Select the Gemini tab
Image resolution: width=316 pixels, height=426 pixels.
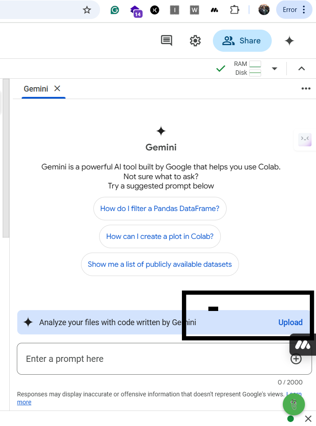coord(36,89)
